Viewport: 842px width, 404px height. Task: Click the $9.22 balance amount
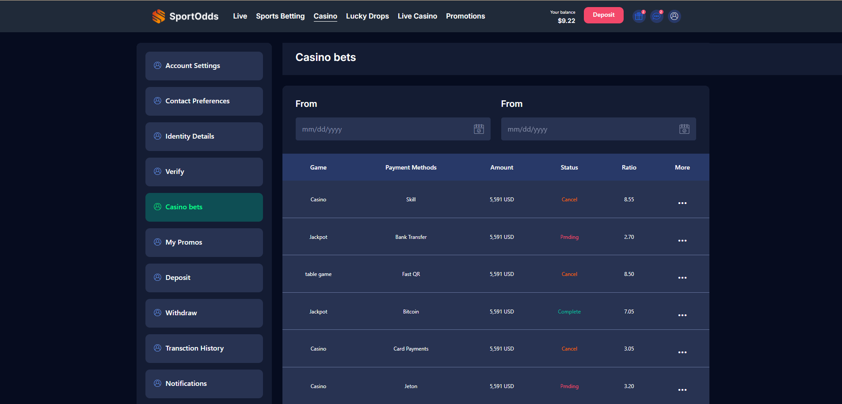566,21
